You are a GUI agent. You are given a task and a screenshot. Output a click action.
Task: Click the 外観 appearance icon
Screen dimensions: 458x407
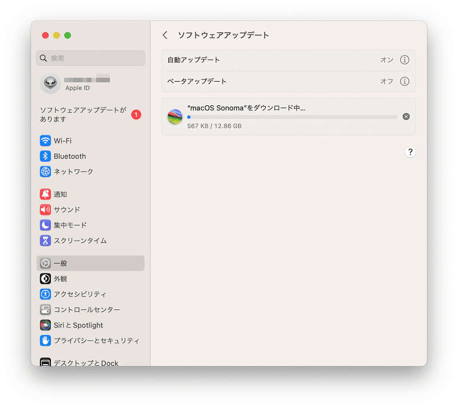click(45, 278)
